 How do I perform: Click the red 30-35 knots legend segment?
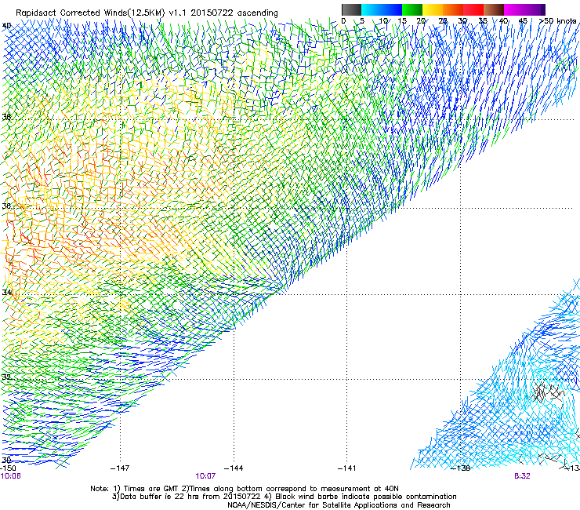(x=473, y=9)
